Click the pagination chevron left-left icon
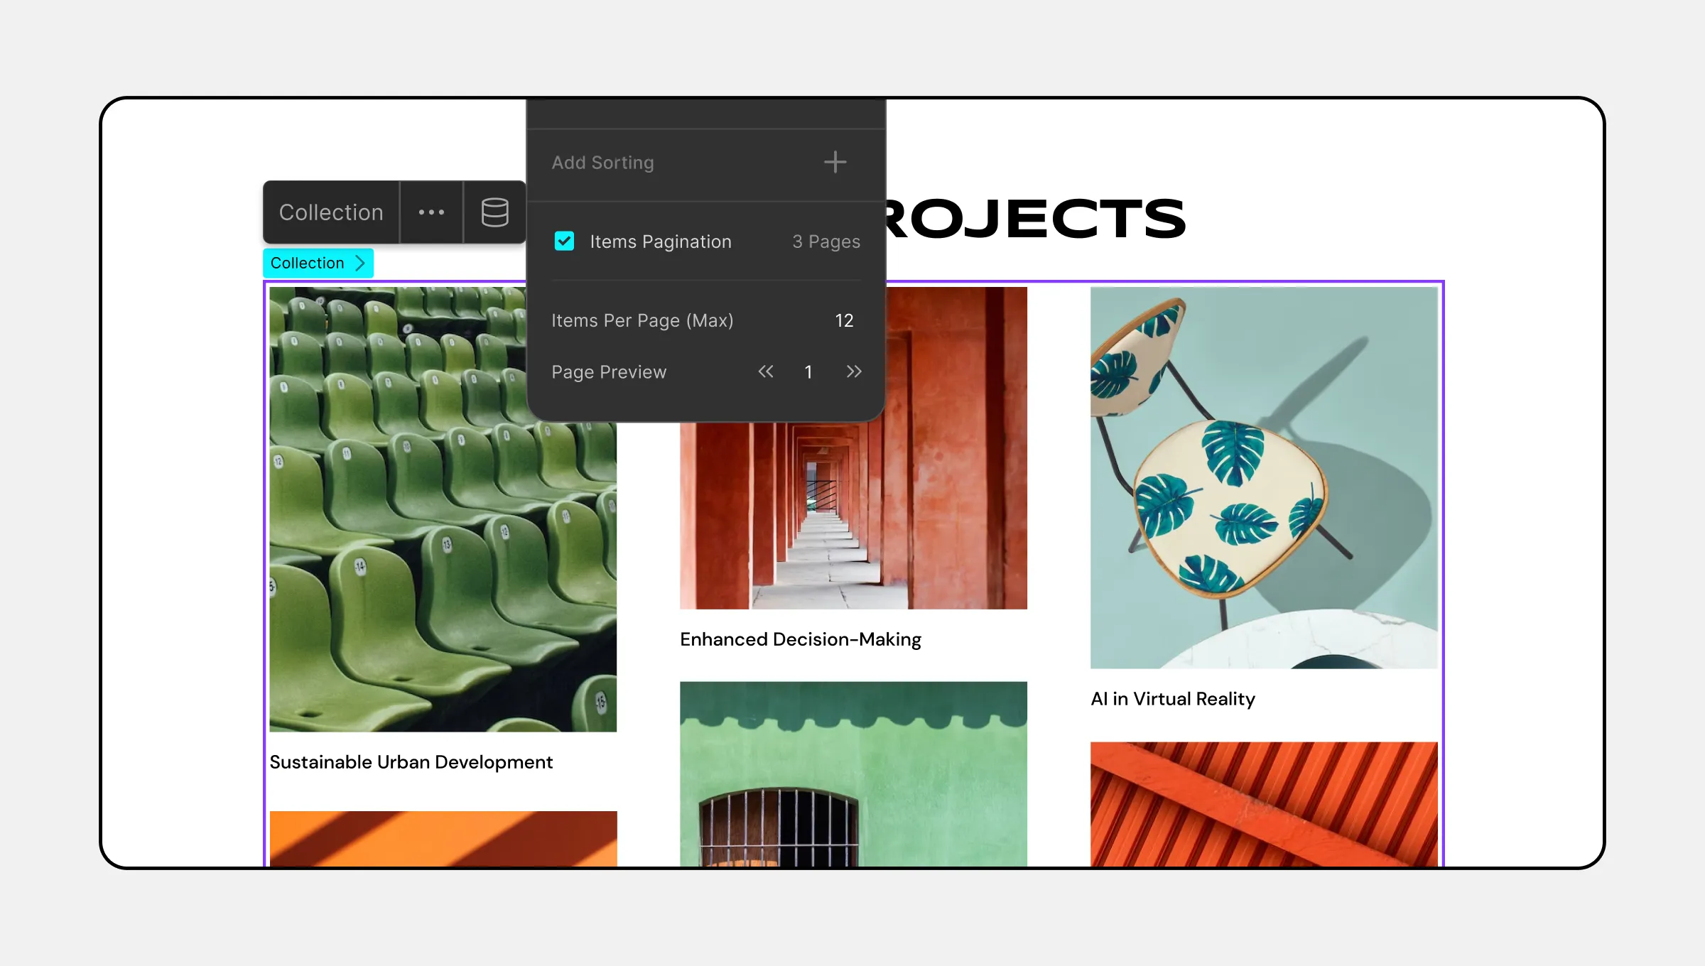 pos(766,371)
